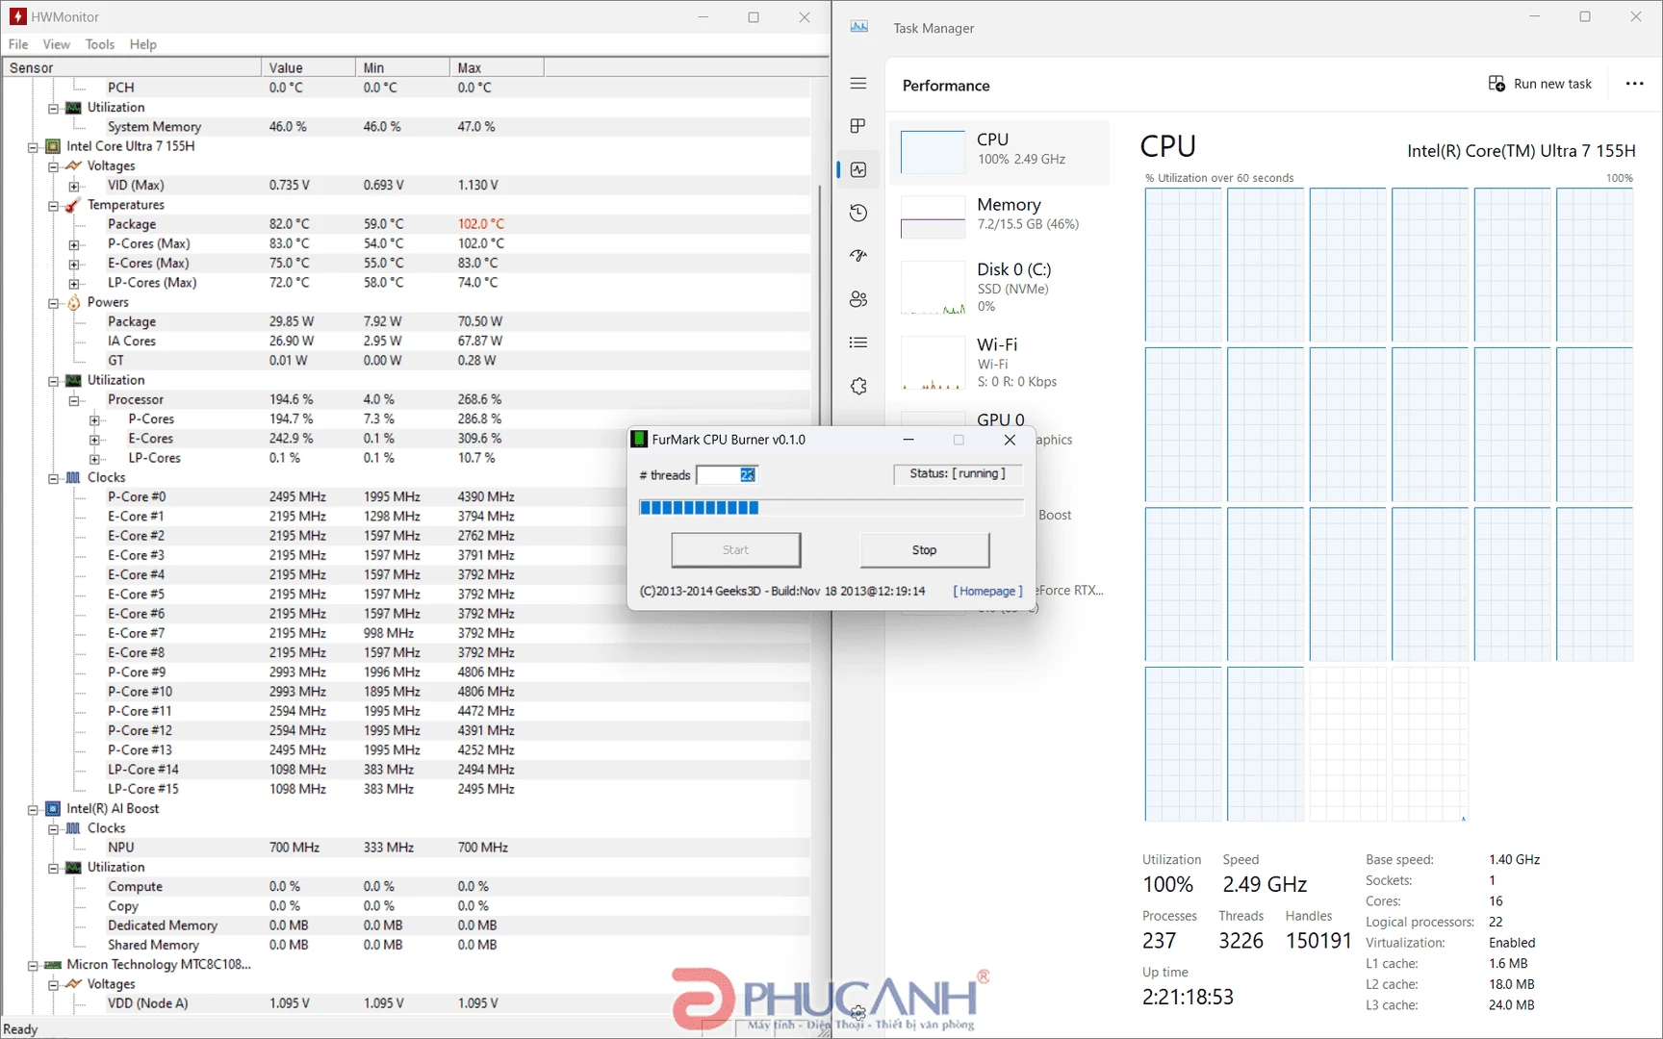Click the Task Manager title bar icon
Screen dimensions: 1663x1039
click(x=859, y=27)
